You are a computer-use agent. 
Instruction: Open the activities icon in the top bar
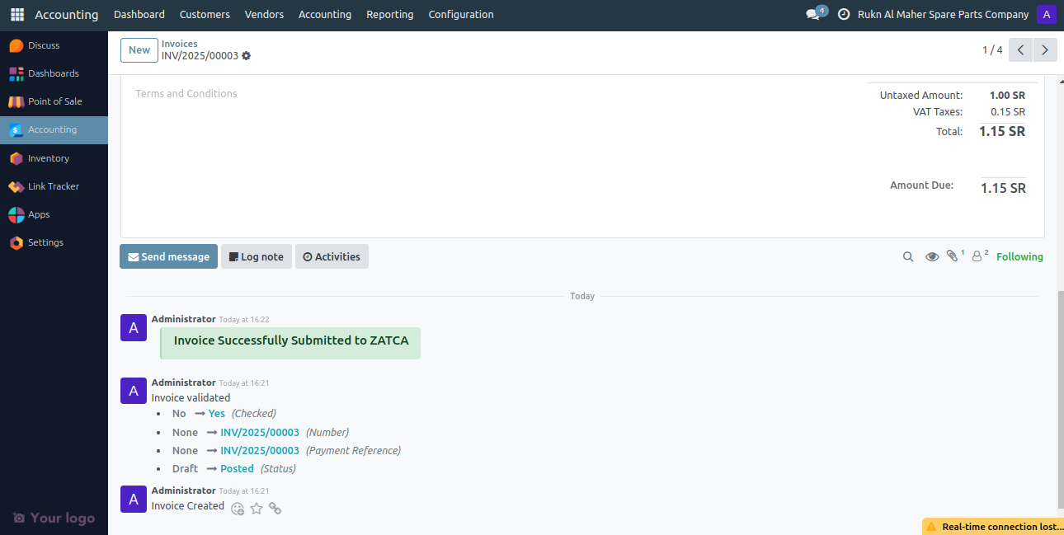pos(843,14)
